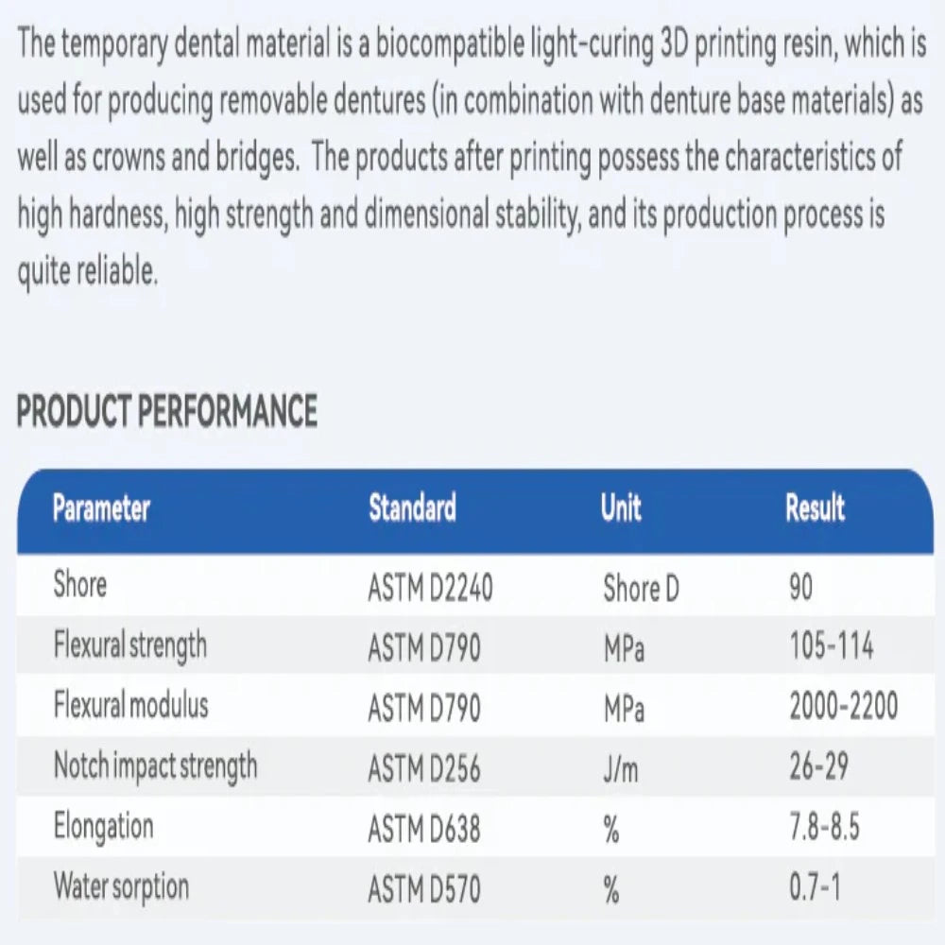Click the 105-114 result value
This screenshot has width=945, height=945.
tap(832, 647)
